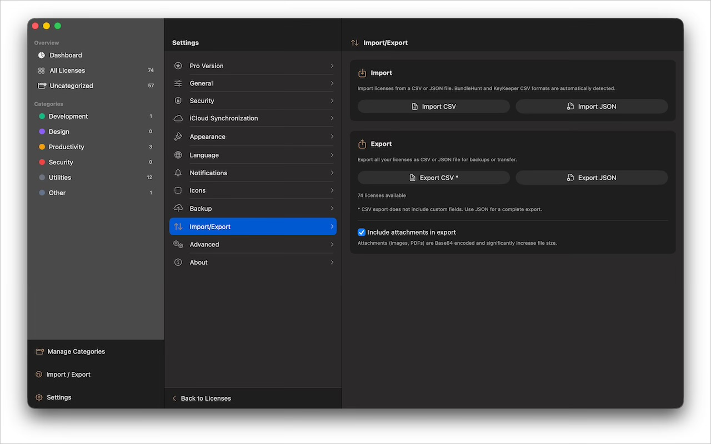This screenshot has height=444, width=711.
Task: Toggle Include attachments in export checkbox
Action: [x=362, y=232]
